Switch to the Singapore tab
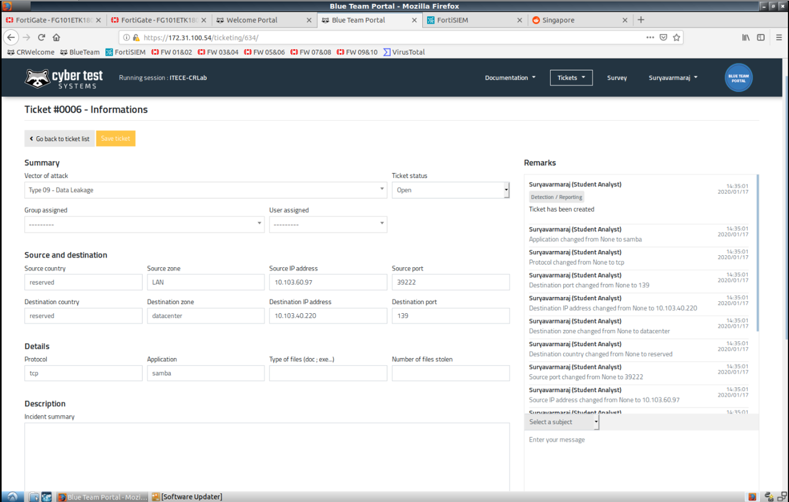789x502 pixels. (579, 20)
